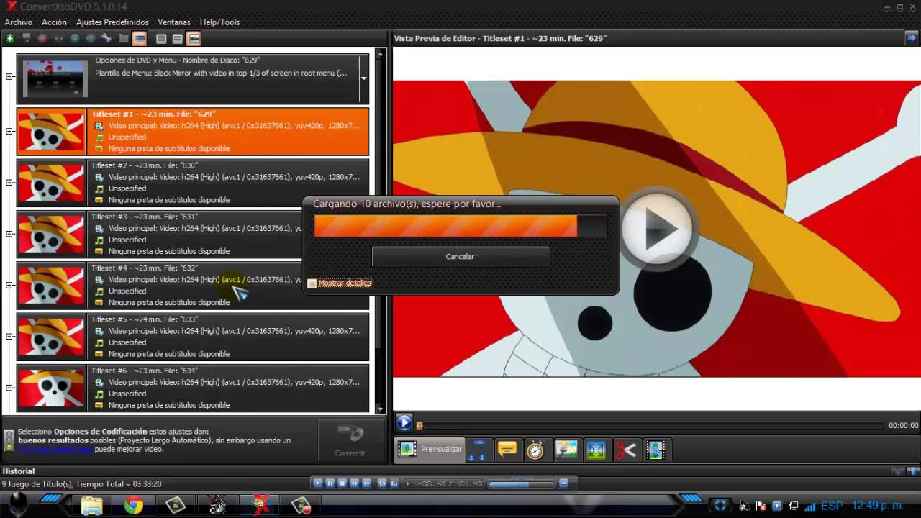Enable the Mostrar detalles checkbox
921x518 pixels.
point(312,283)
